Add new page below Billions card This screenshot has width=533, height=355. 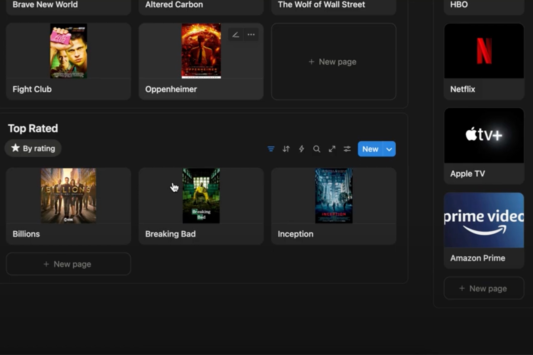coord(68,264)
